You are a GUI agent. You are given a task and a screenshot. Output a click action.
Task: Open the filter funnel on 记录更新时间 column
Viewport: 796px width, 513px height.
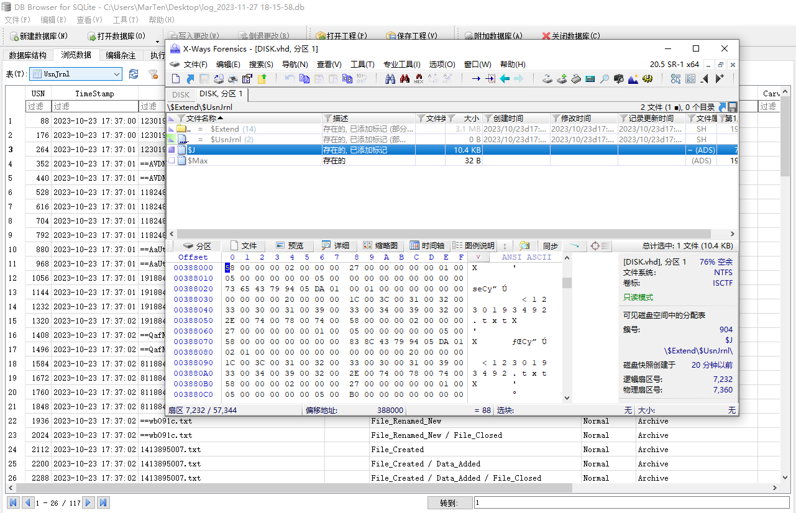(623, 118)
